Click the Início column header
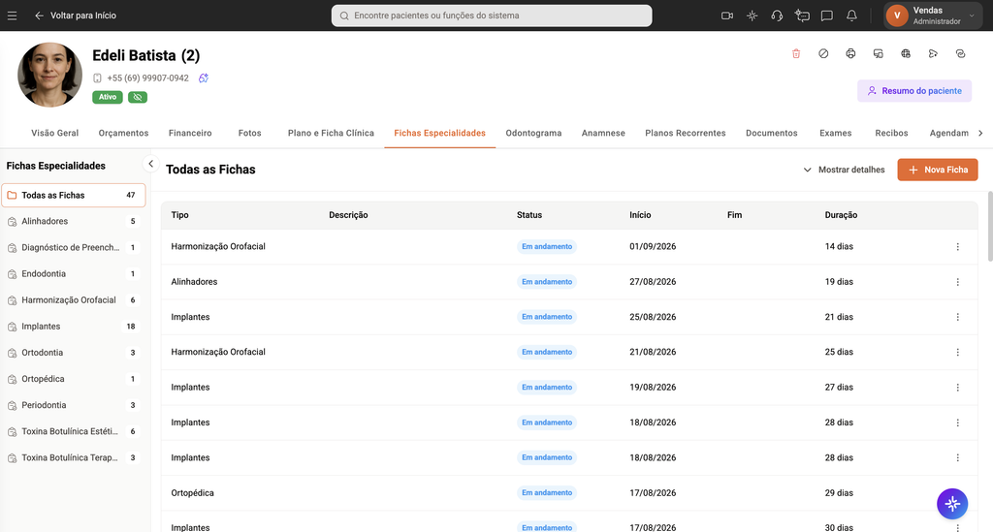This screenshot has height=532, width=993. 640,215
